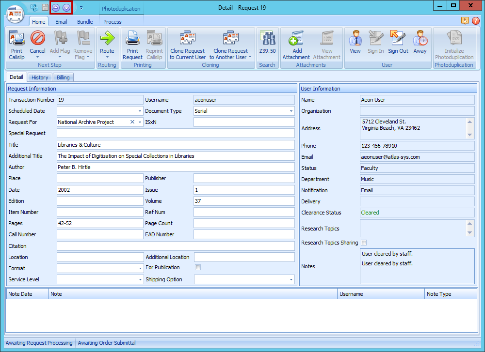
Task: Click the Print Callslip icon
Action: [16, 39]
